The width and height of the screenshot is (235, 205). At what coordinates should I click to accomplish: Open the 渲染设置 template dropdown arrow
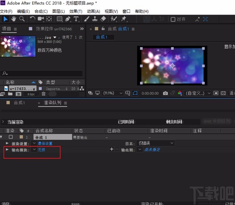point(34,143)
